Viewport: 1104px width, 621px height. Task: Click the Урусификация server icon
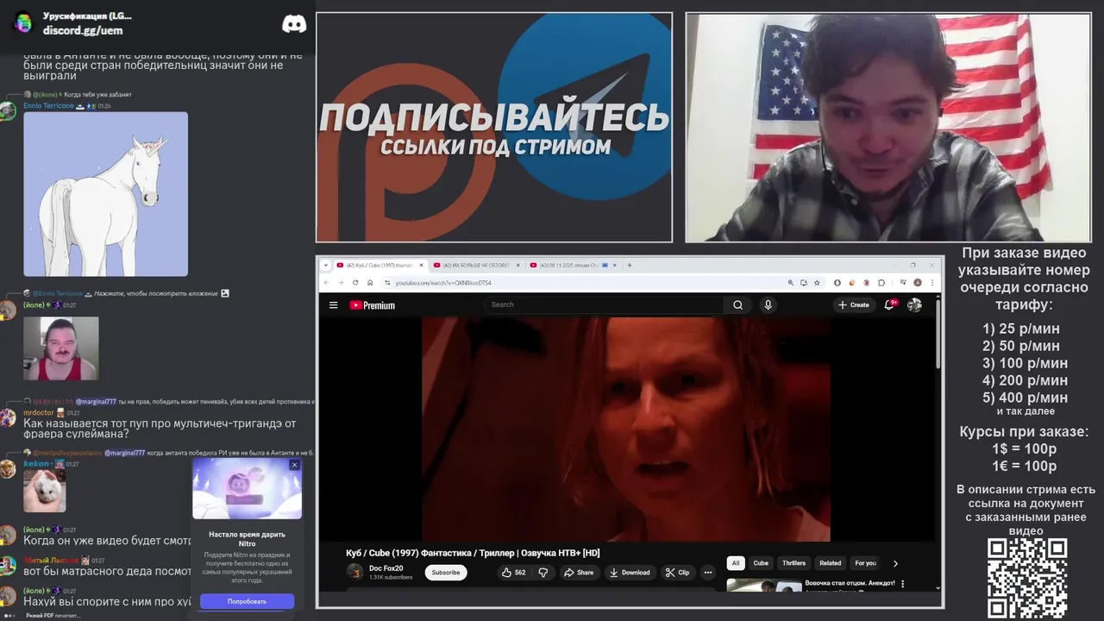tap(23, 23)
